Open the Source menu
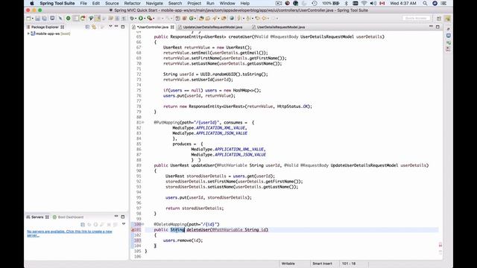 (112, 3)
